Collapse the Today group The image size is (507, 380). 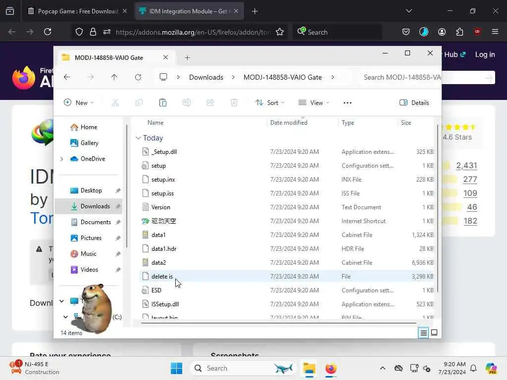tap(139, 138)
